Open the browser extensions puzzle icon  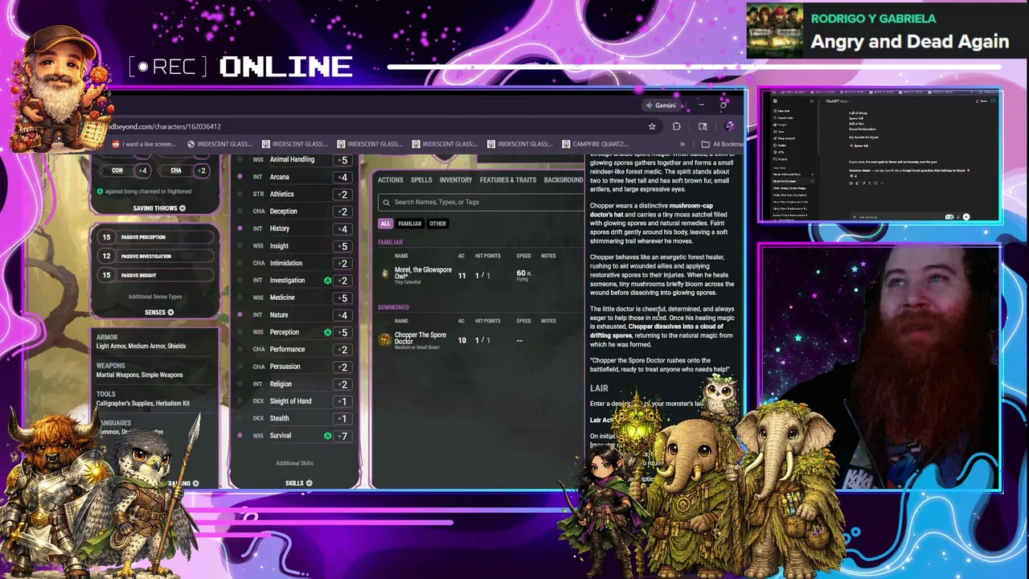pos(676,126)
